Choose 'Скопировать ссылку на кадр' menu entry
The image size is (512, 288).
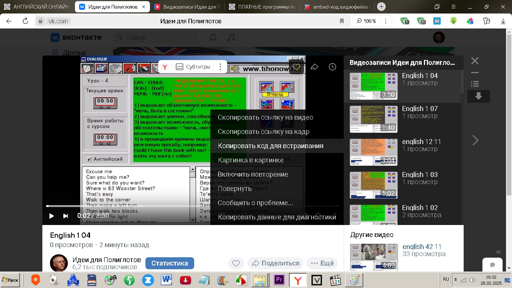tap(263, 132)
